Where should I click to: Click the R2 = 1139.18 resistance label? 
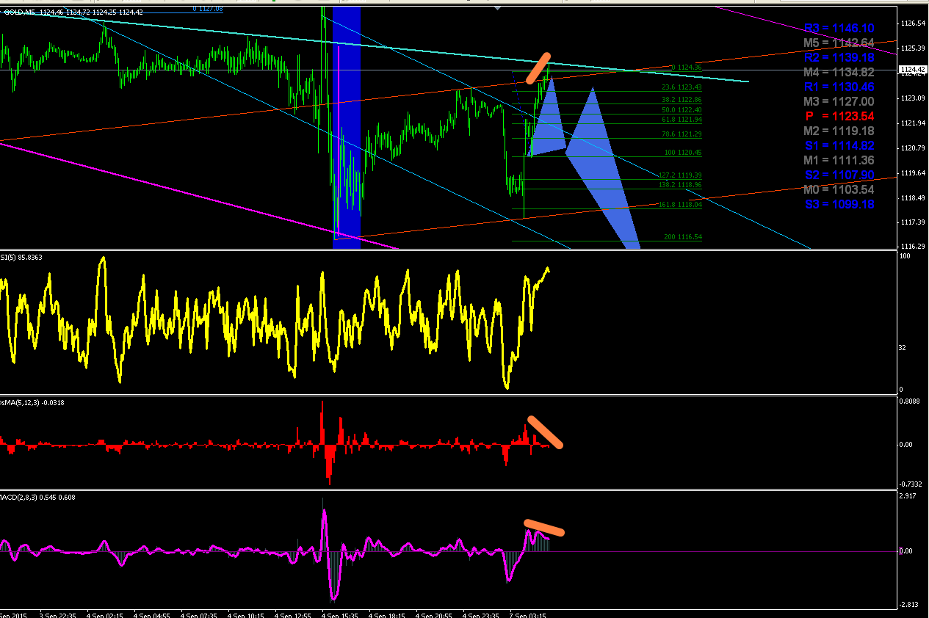[x=839, y=57]
